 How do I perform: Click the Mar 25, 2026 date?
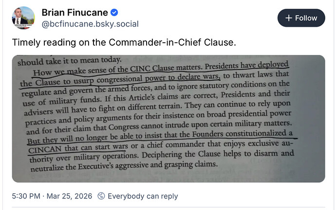click(x=72, y=196)
